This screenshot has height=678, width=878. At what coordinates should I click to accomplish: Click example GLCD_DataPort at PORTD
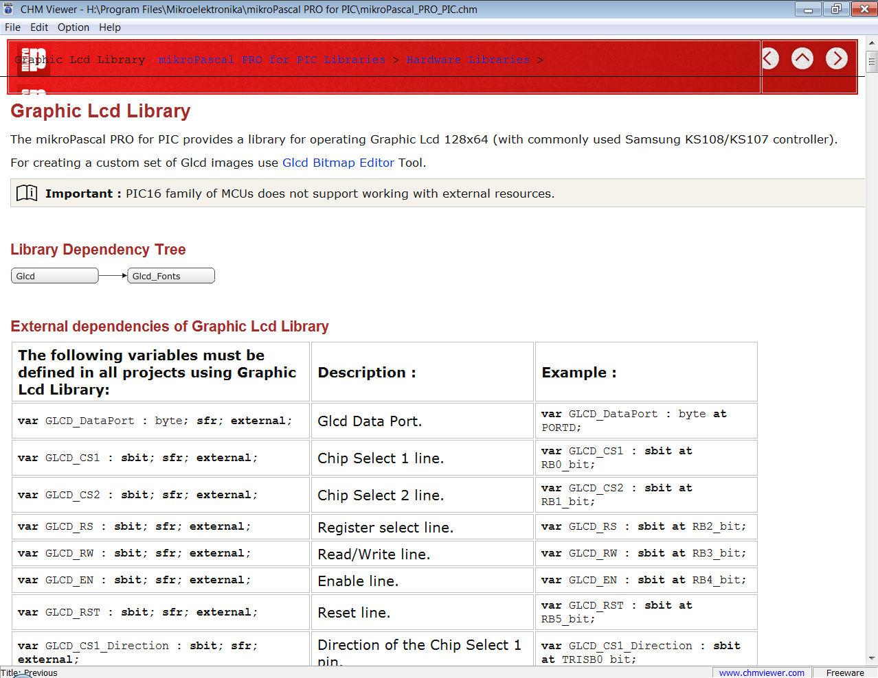click(x=646, y=421)
